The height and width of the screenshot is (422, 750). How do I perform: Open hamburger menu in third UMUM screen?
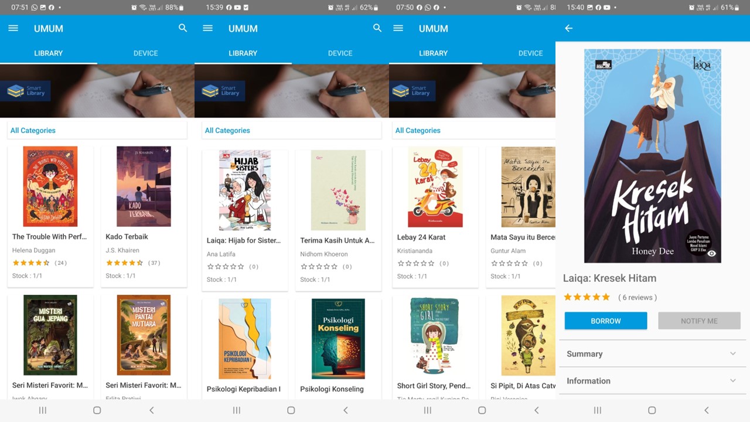[x=398, y=28]
